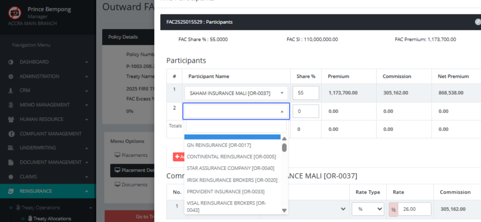Open the SAHAM INSURANCE MALI participant dropdown
481x222 pixels.
point(235,93)
